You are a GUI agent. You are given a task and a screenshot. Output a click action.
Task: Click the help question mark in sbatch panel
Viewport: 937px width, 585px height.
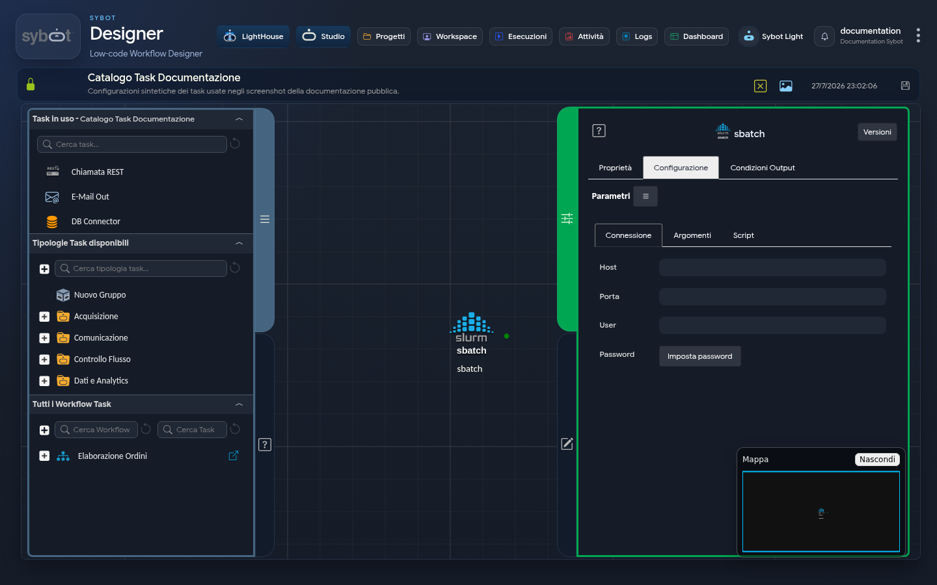pyautogui.click(x=599, y=131)
